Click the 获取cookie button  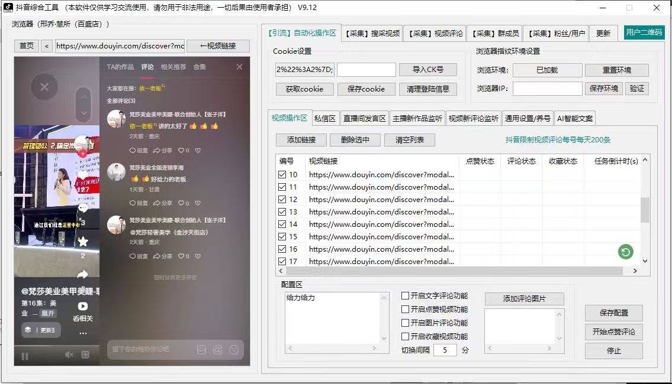coord(304,89)
